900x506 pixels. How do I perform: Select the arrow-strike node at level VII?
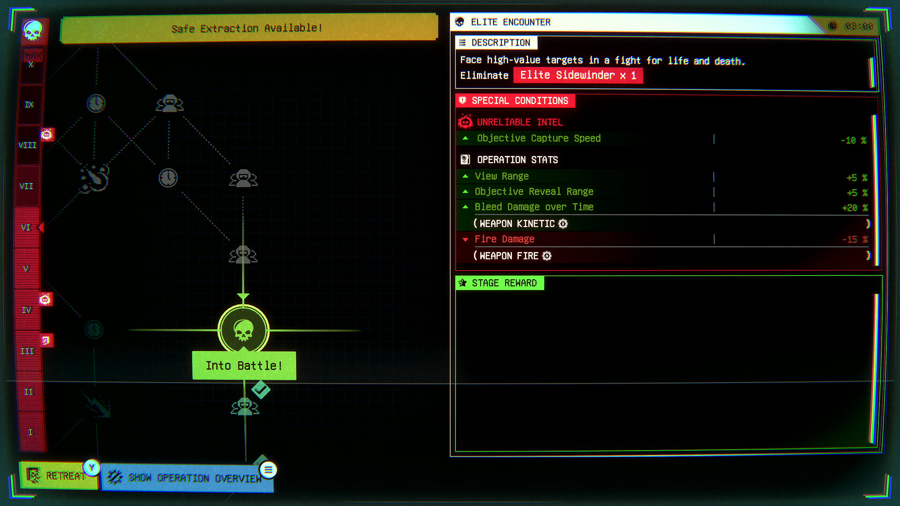(94, 178)
